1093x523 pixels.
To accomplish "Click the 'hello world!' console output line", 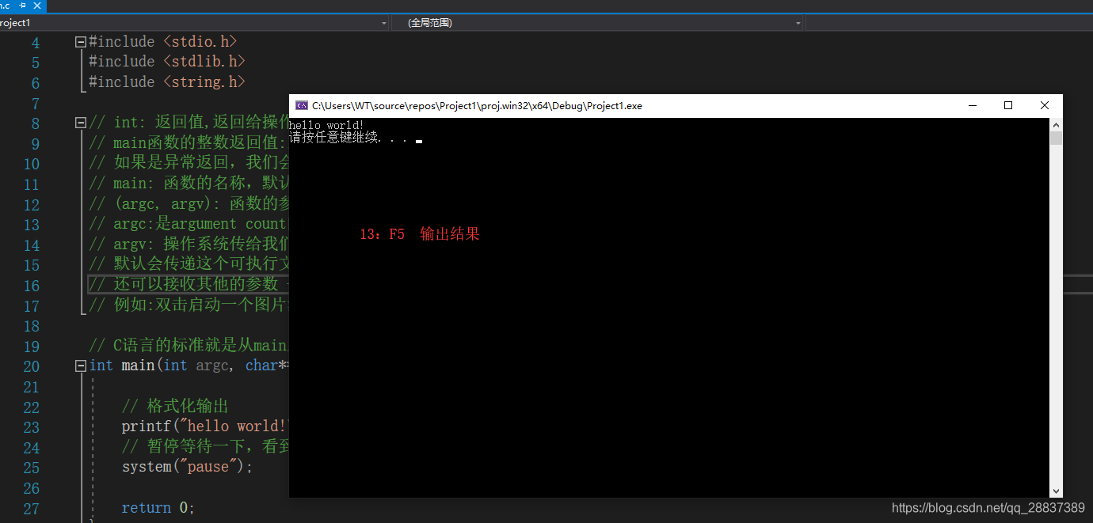I will click(x=326, y=125).
